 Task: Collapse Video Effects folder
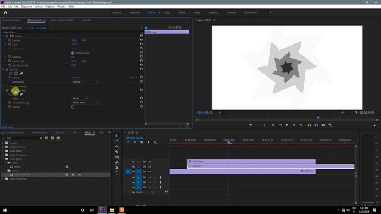pos(3,159)
